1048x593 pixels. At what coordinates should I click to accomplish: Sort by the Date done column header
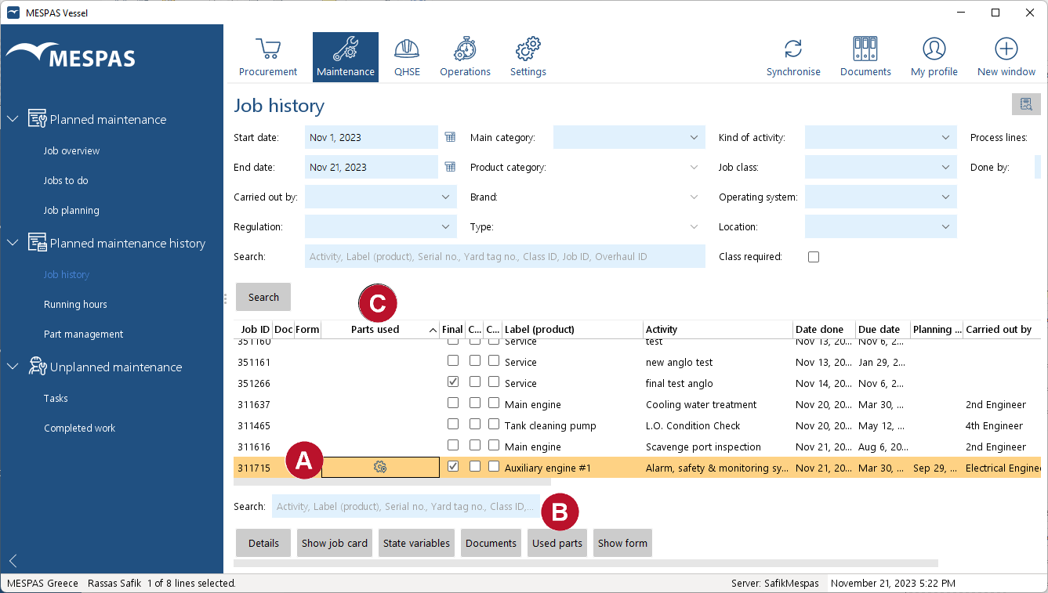(x=824, y=330)
